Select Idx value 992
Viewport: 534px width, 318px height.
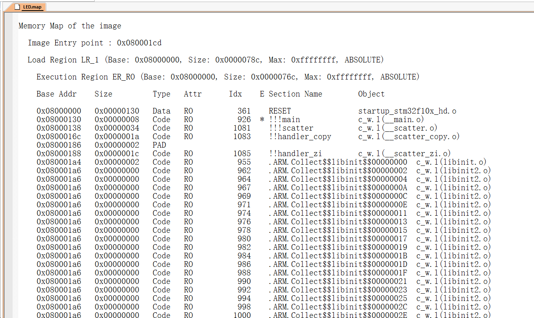244,290
